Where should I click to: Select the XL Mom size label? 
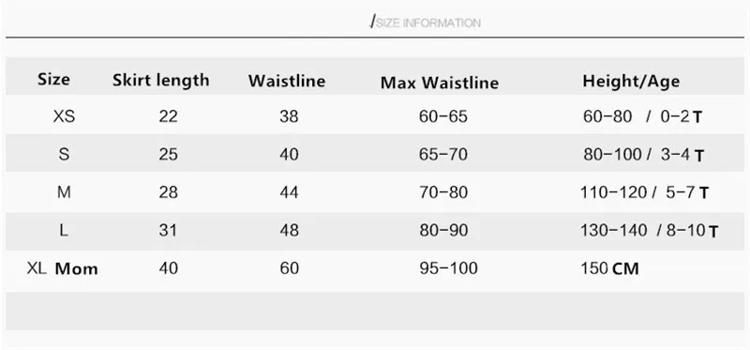tap(62, 268)
